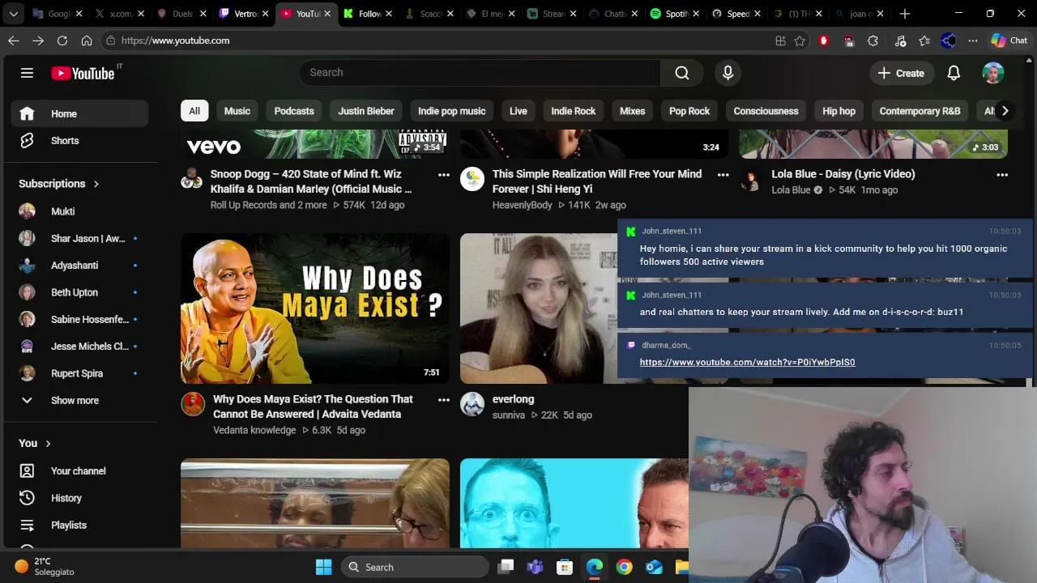Open options for Shi Heng Yi video
Image resolution: width=1037 pixels, height=583 pixels.
723,175
